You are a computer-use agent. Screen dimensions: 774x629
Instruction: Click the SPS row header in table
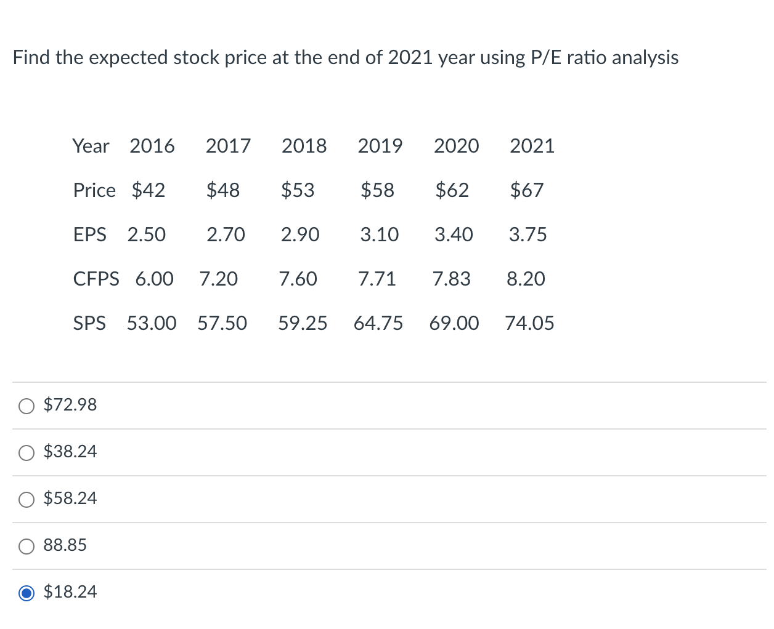pos(89,323)
